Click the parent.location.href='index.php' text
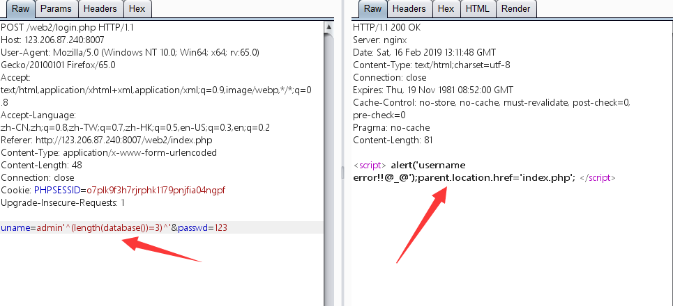This screenshot has height=306, width=673. click(x=494, y=178)
